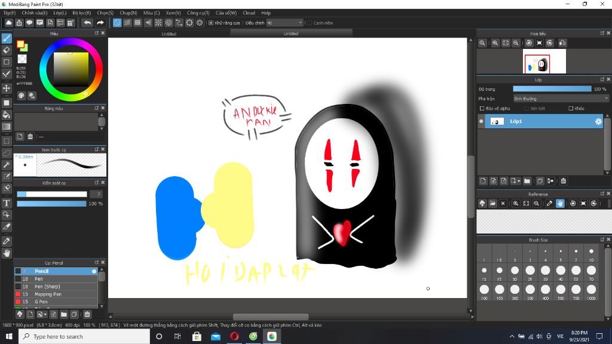
Task: Pick the eyedropper in Reference panel
Action: 550,204
